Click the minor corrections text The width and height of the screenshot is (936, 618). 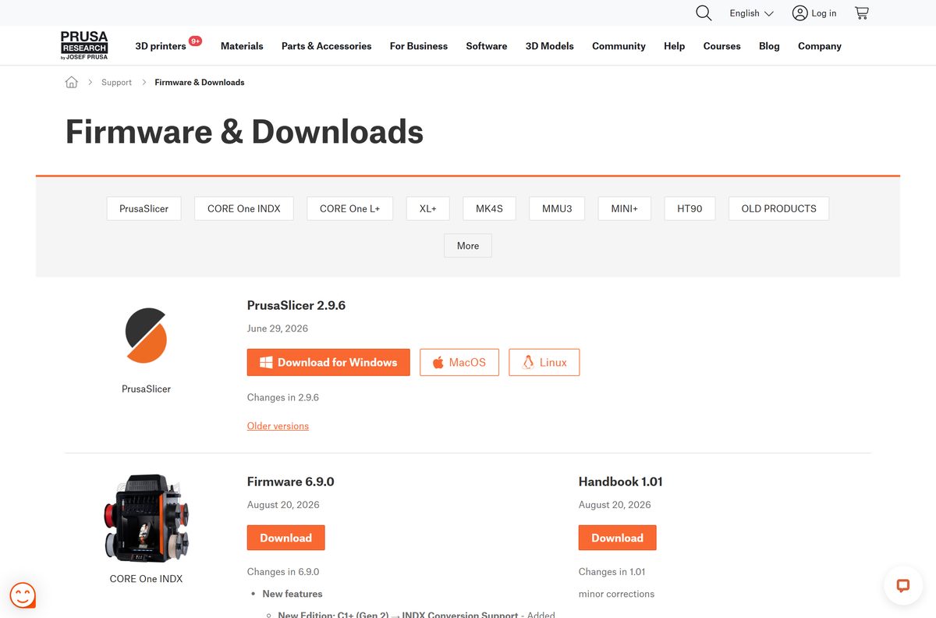(617, 594)
